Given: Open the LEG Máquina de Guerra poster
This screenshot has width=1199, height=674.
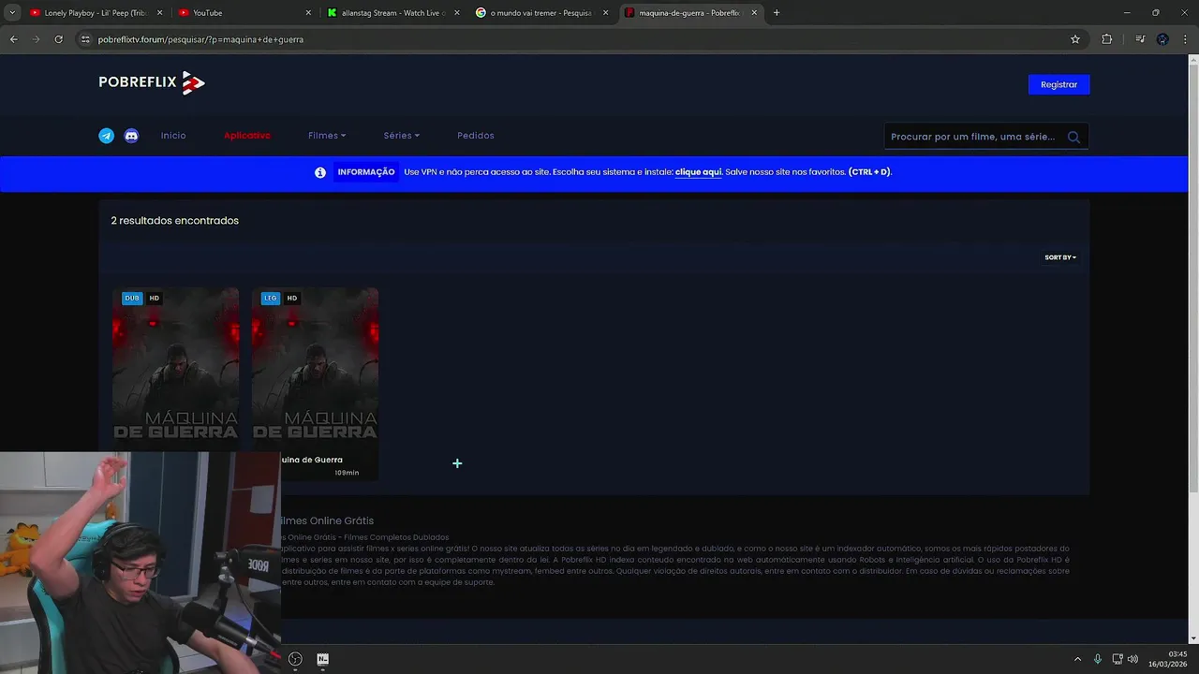Looking at the screenshot, I should point(315,370).
